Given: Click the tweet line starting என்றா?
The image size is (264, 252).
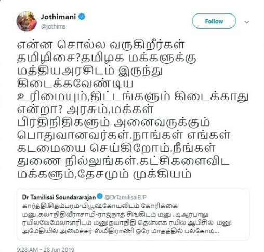Looking at the screenshot, I should point(85,109).
